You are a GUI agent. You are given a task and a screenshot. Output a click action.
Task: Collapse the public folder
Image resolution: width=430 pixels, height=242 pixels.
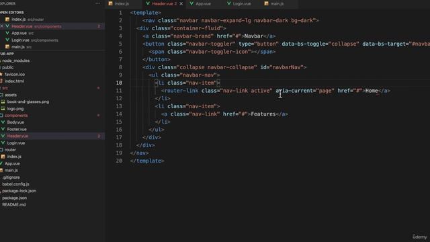point(7,67)
